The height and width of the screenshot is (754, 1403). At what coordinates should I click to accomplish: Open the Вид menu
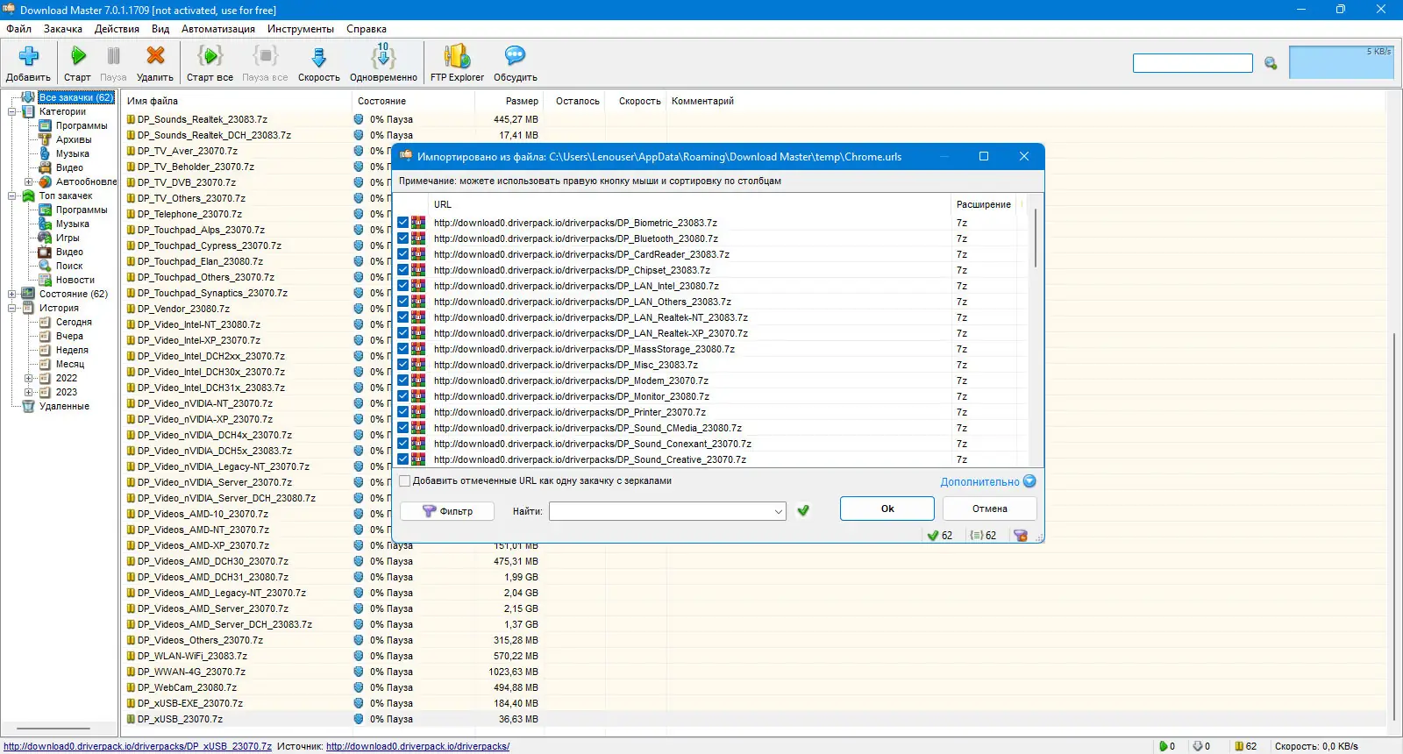tap(160, 29)
